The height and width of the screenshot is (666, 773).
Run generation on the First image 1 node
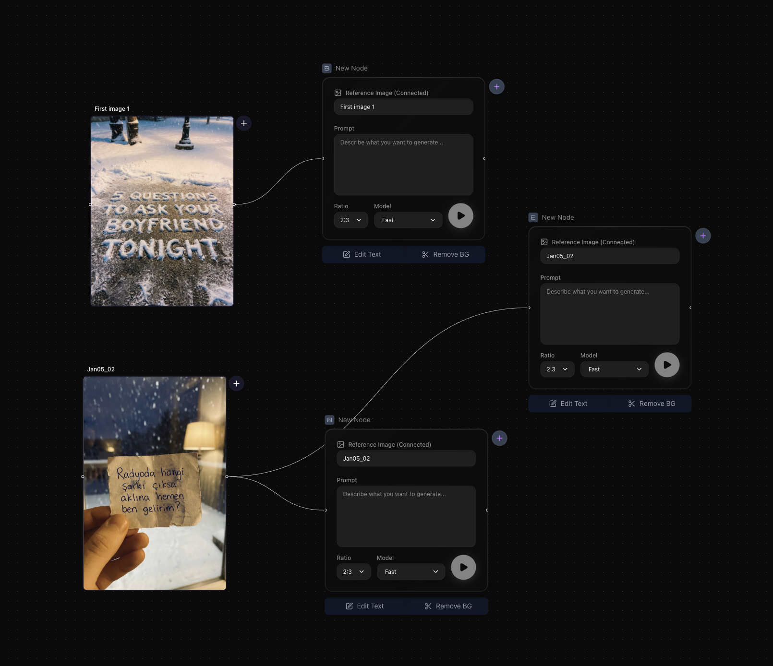click(x=460, y=216)
